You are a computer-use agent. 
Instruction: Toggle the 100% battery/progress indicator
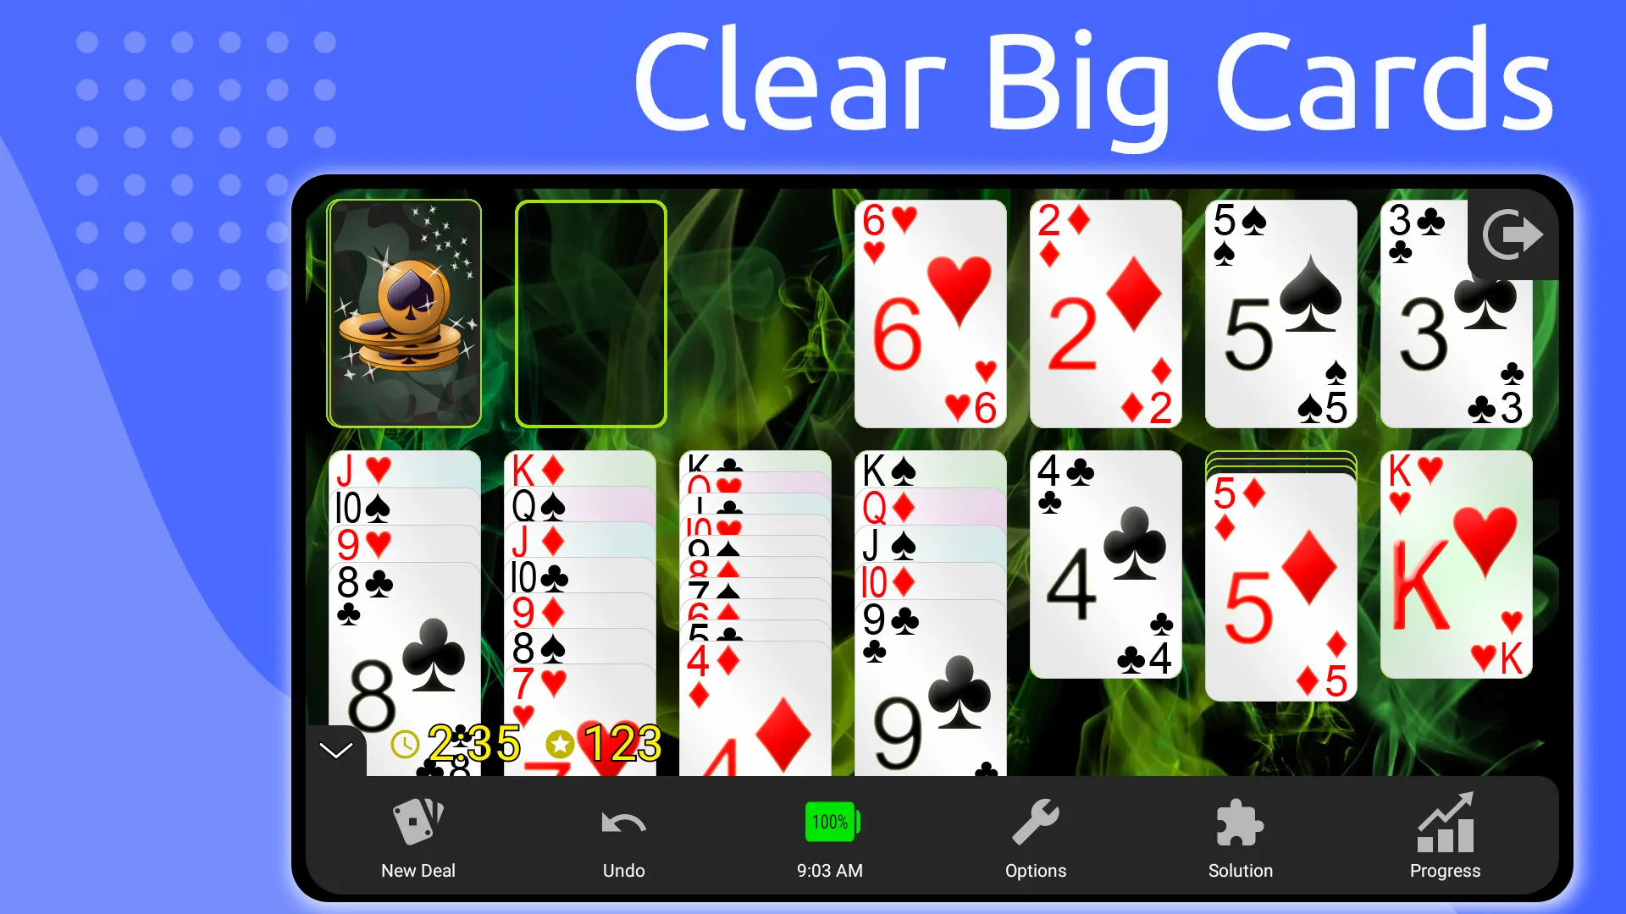(x=830, y=823)
